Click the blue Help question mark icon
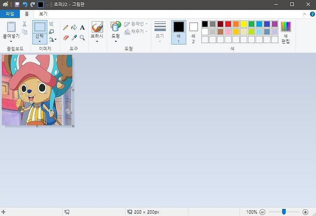 tap(312, 14)
